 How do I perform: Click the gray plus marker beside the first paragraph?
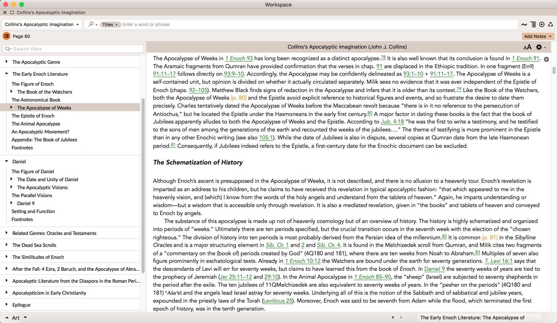[x=546, y=59]
